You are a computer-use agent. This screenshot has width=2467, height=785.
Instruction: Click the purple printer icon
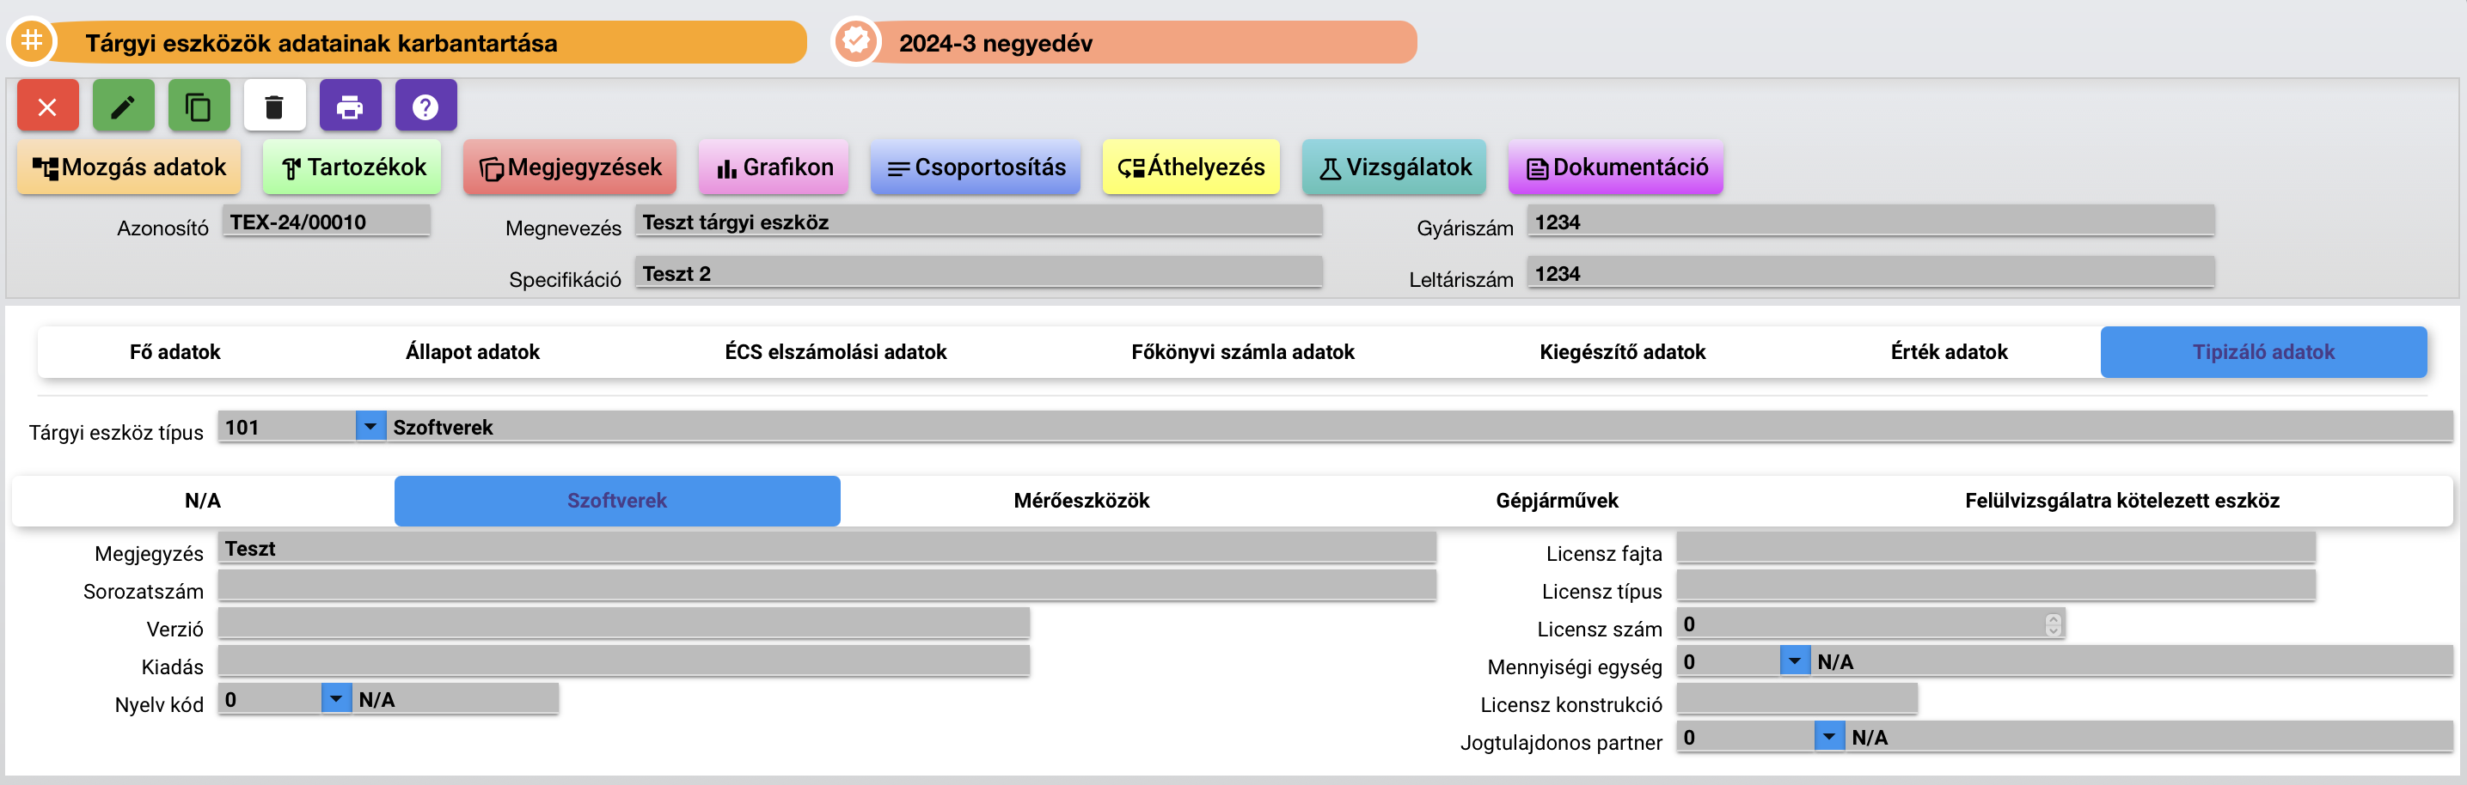point(351,106)
